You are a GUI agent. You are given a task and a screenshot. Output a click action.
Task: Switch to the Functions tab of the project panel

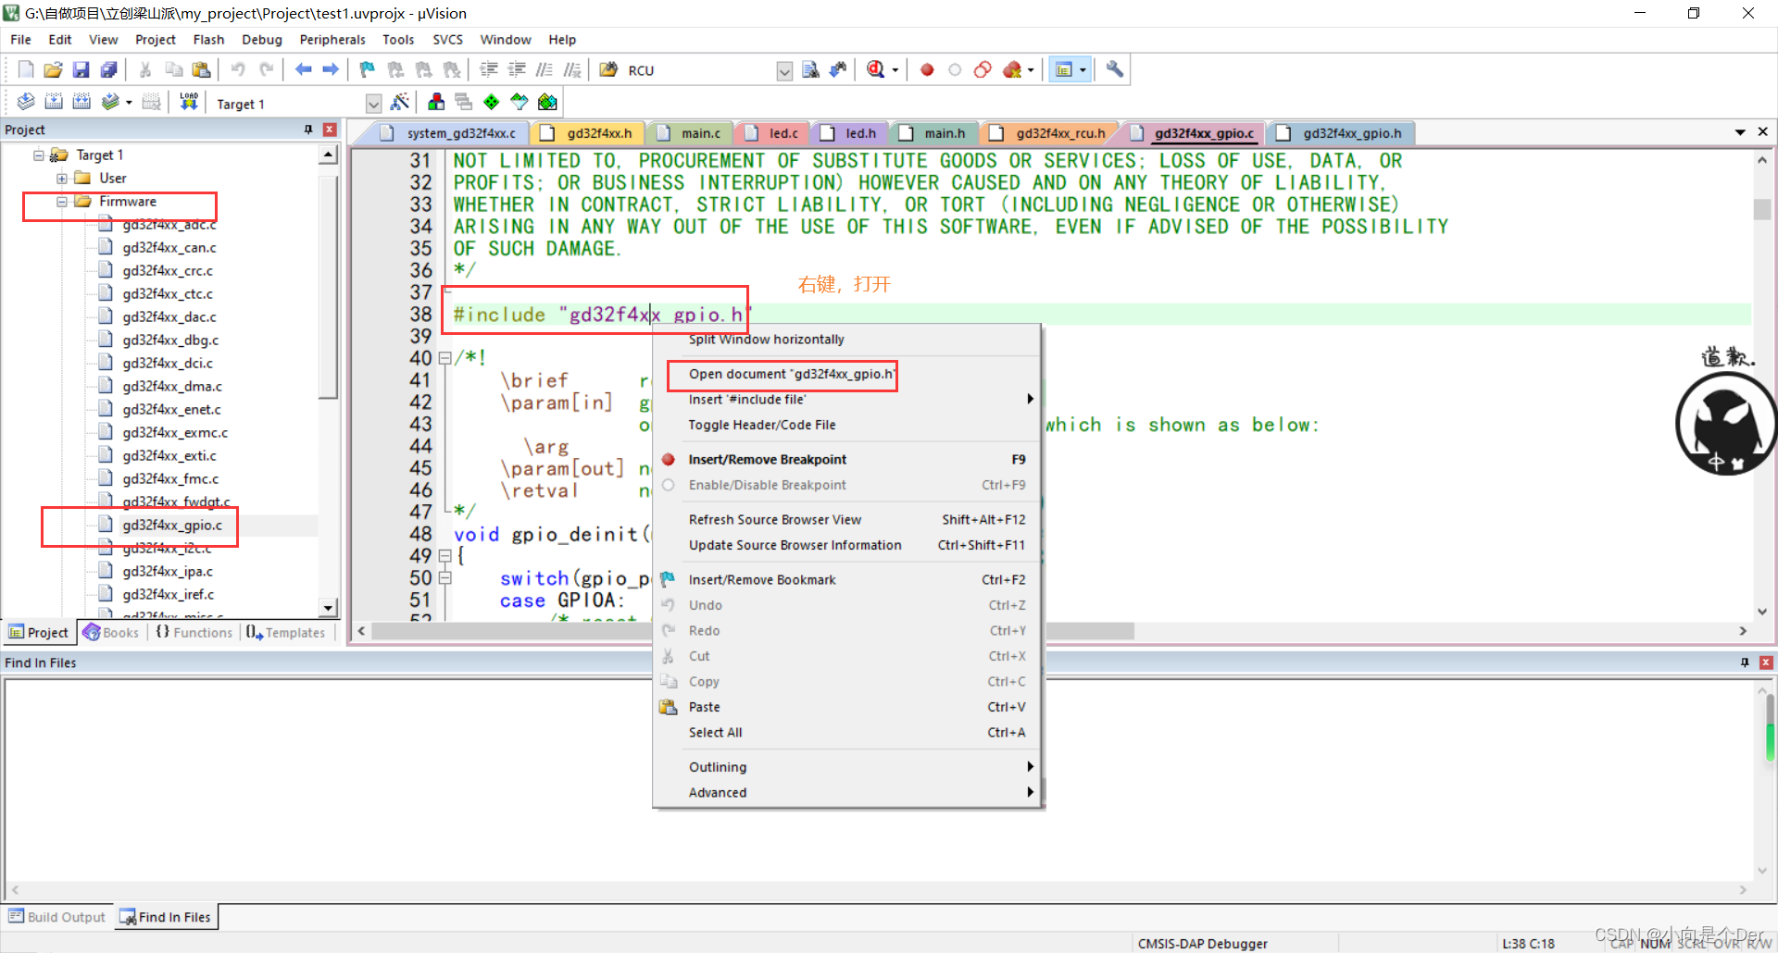[x=194, y=632]
